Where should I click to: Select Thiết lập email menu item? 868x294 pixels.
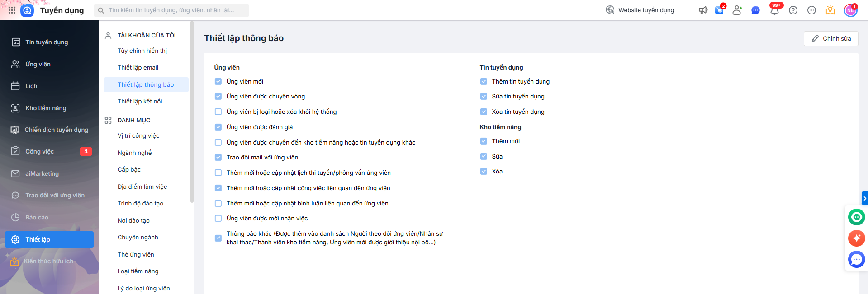coord(138,67)
